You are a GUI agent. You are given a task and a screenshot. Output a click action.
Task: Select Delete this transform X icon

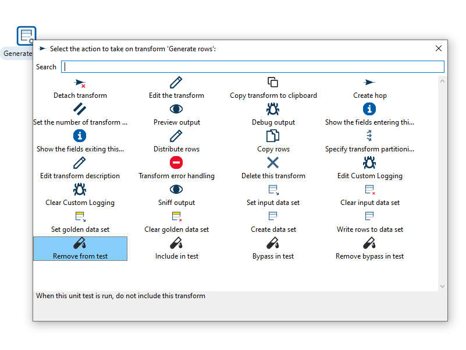[273, 162]
